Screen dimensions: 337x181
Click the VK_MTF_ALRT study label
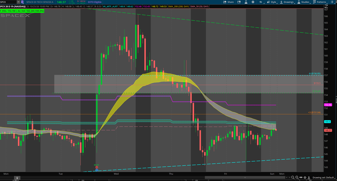pos(110,6)
